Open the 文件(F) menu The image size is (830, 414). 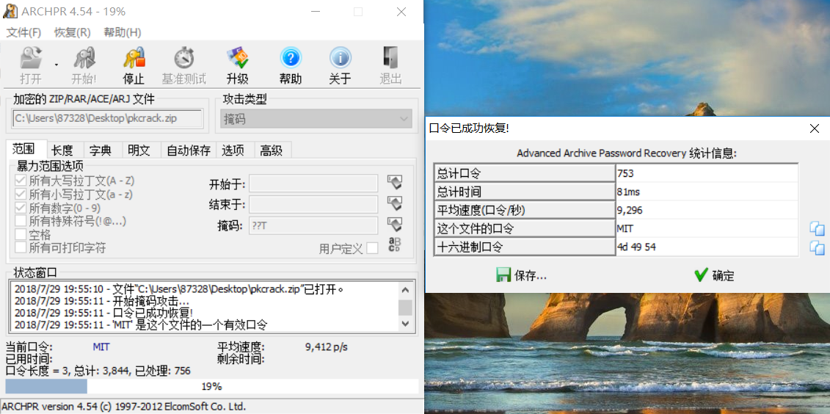tap(23, 32)
